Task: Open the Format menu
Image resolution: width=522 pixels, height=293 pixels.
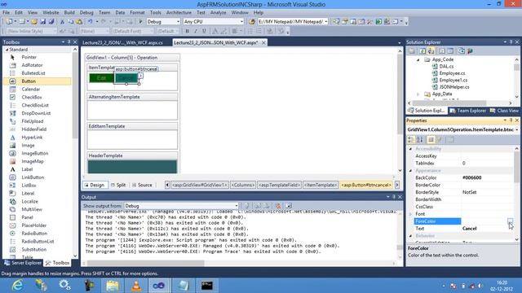Action: coord(137,13)
